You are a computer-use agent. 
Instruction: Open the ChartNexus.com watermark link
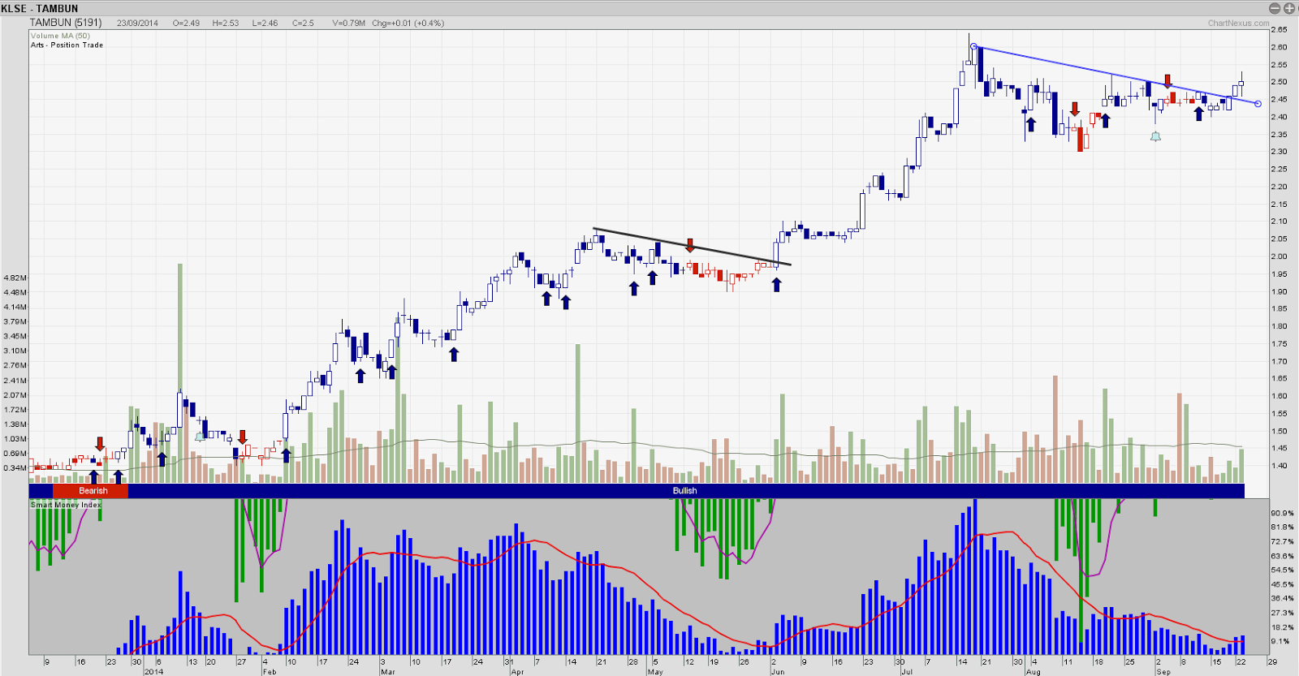point(1238,23)
